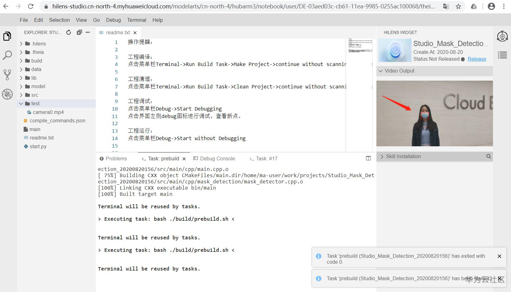Click the Explorer refresh icon

click(x=69, y=32)
